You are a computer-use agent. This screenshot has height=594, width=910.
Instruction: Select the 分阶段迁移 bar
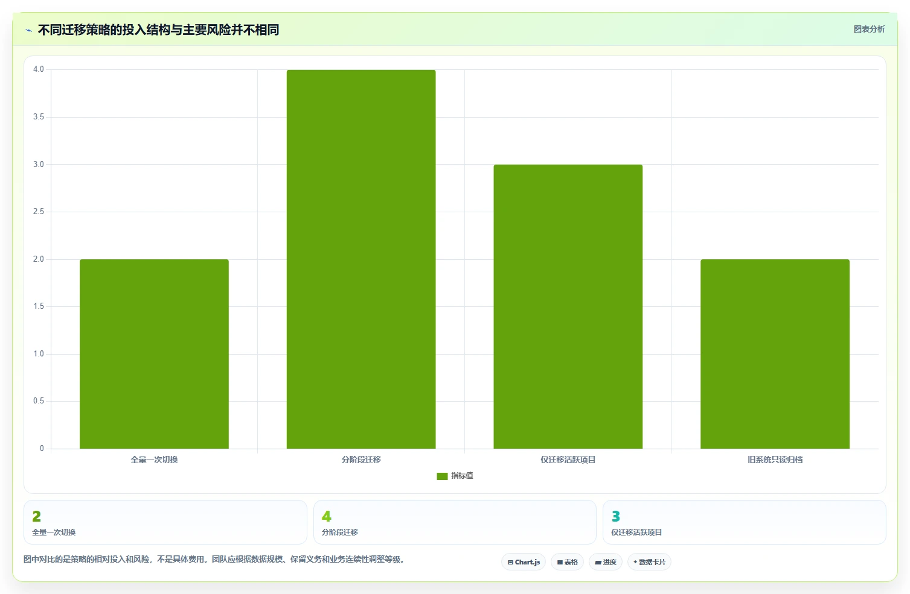pyautogui.click(x=361, y=259)
